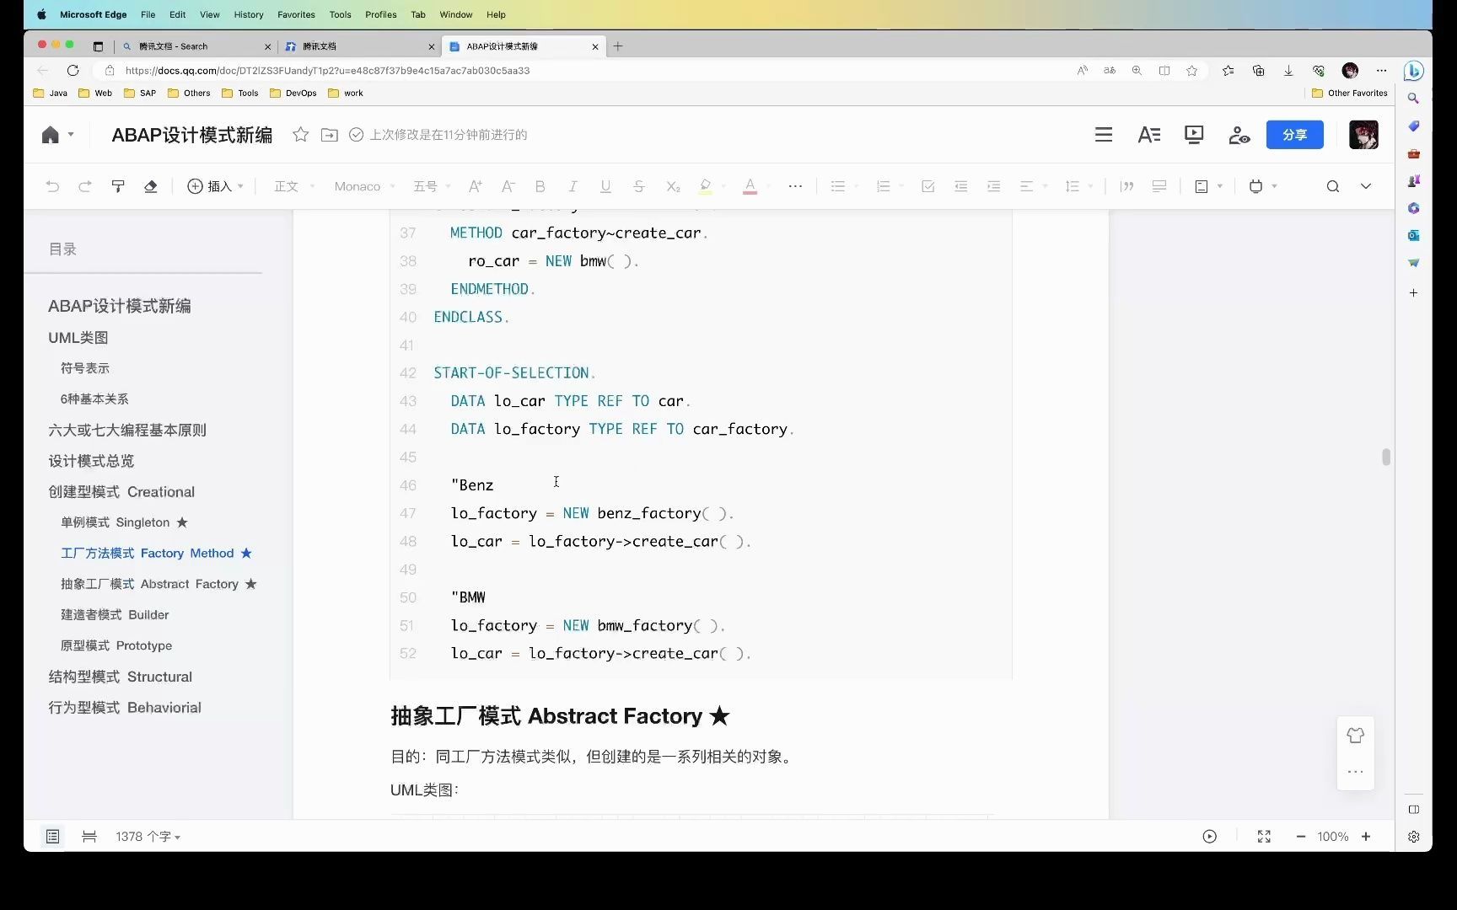The width and height of the screenshot is (1457, 910).
Task: Insert a horizontal divider line
Action: tap(1159, 186)
